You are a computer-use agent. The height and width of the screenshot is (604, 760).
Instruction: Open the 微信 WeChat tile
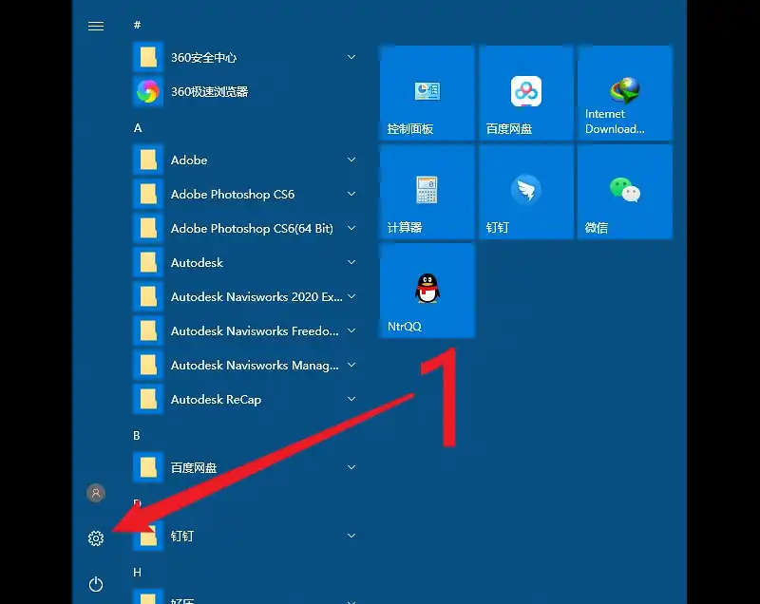pyautogui.click(x=624, y=192)
